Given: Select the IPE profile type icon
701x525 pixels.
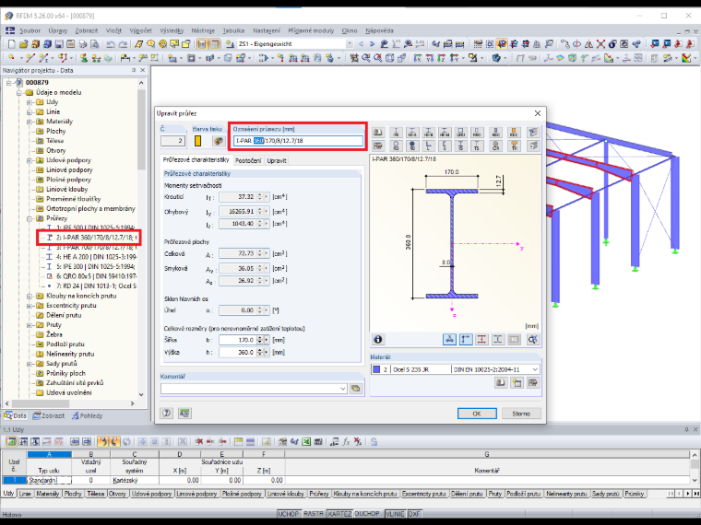Looking at the screenshot, I should [x=396, y=132].
